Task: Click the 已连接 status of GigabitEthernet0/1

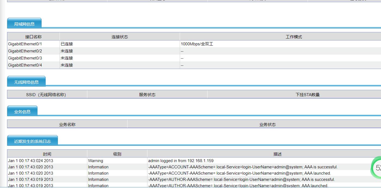Action: coord(67,44)
